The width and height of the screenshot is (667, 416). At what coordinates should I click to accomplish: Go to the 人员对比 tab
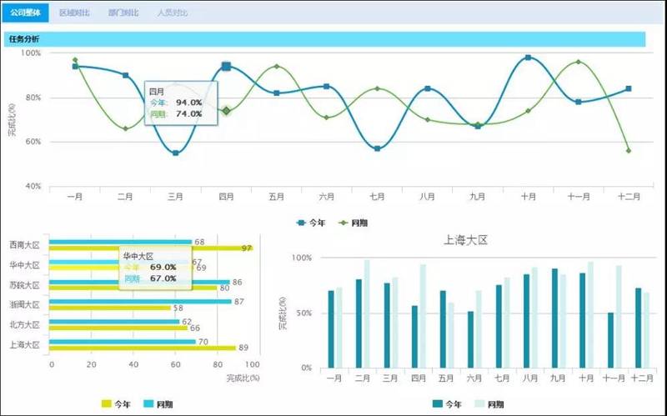(x=172, y=13)
